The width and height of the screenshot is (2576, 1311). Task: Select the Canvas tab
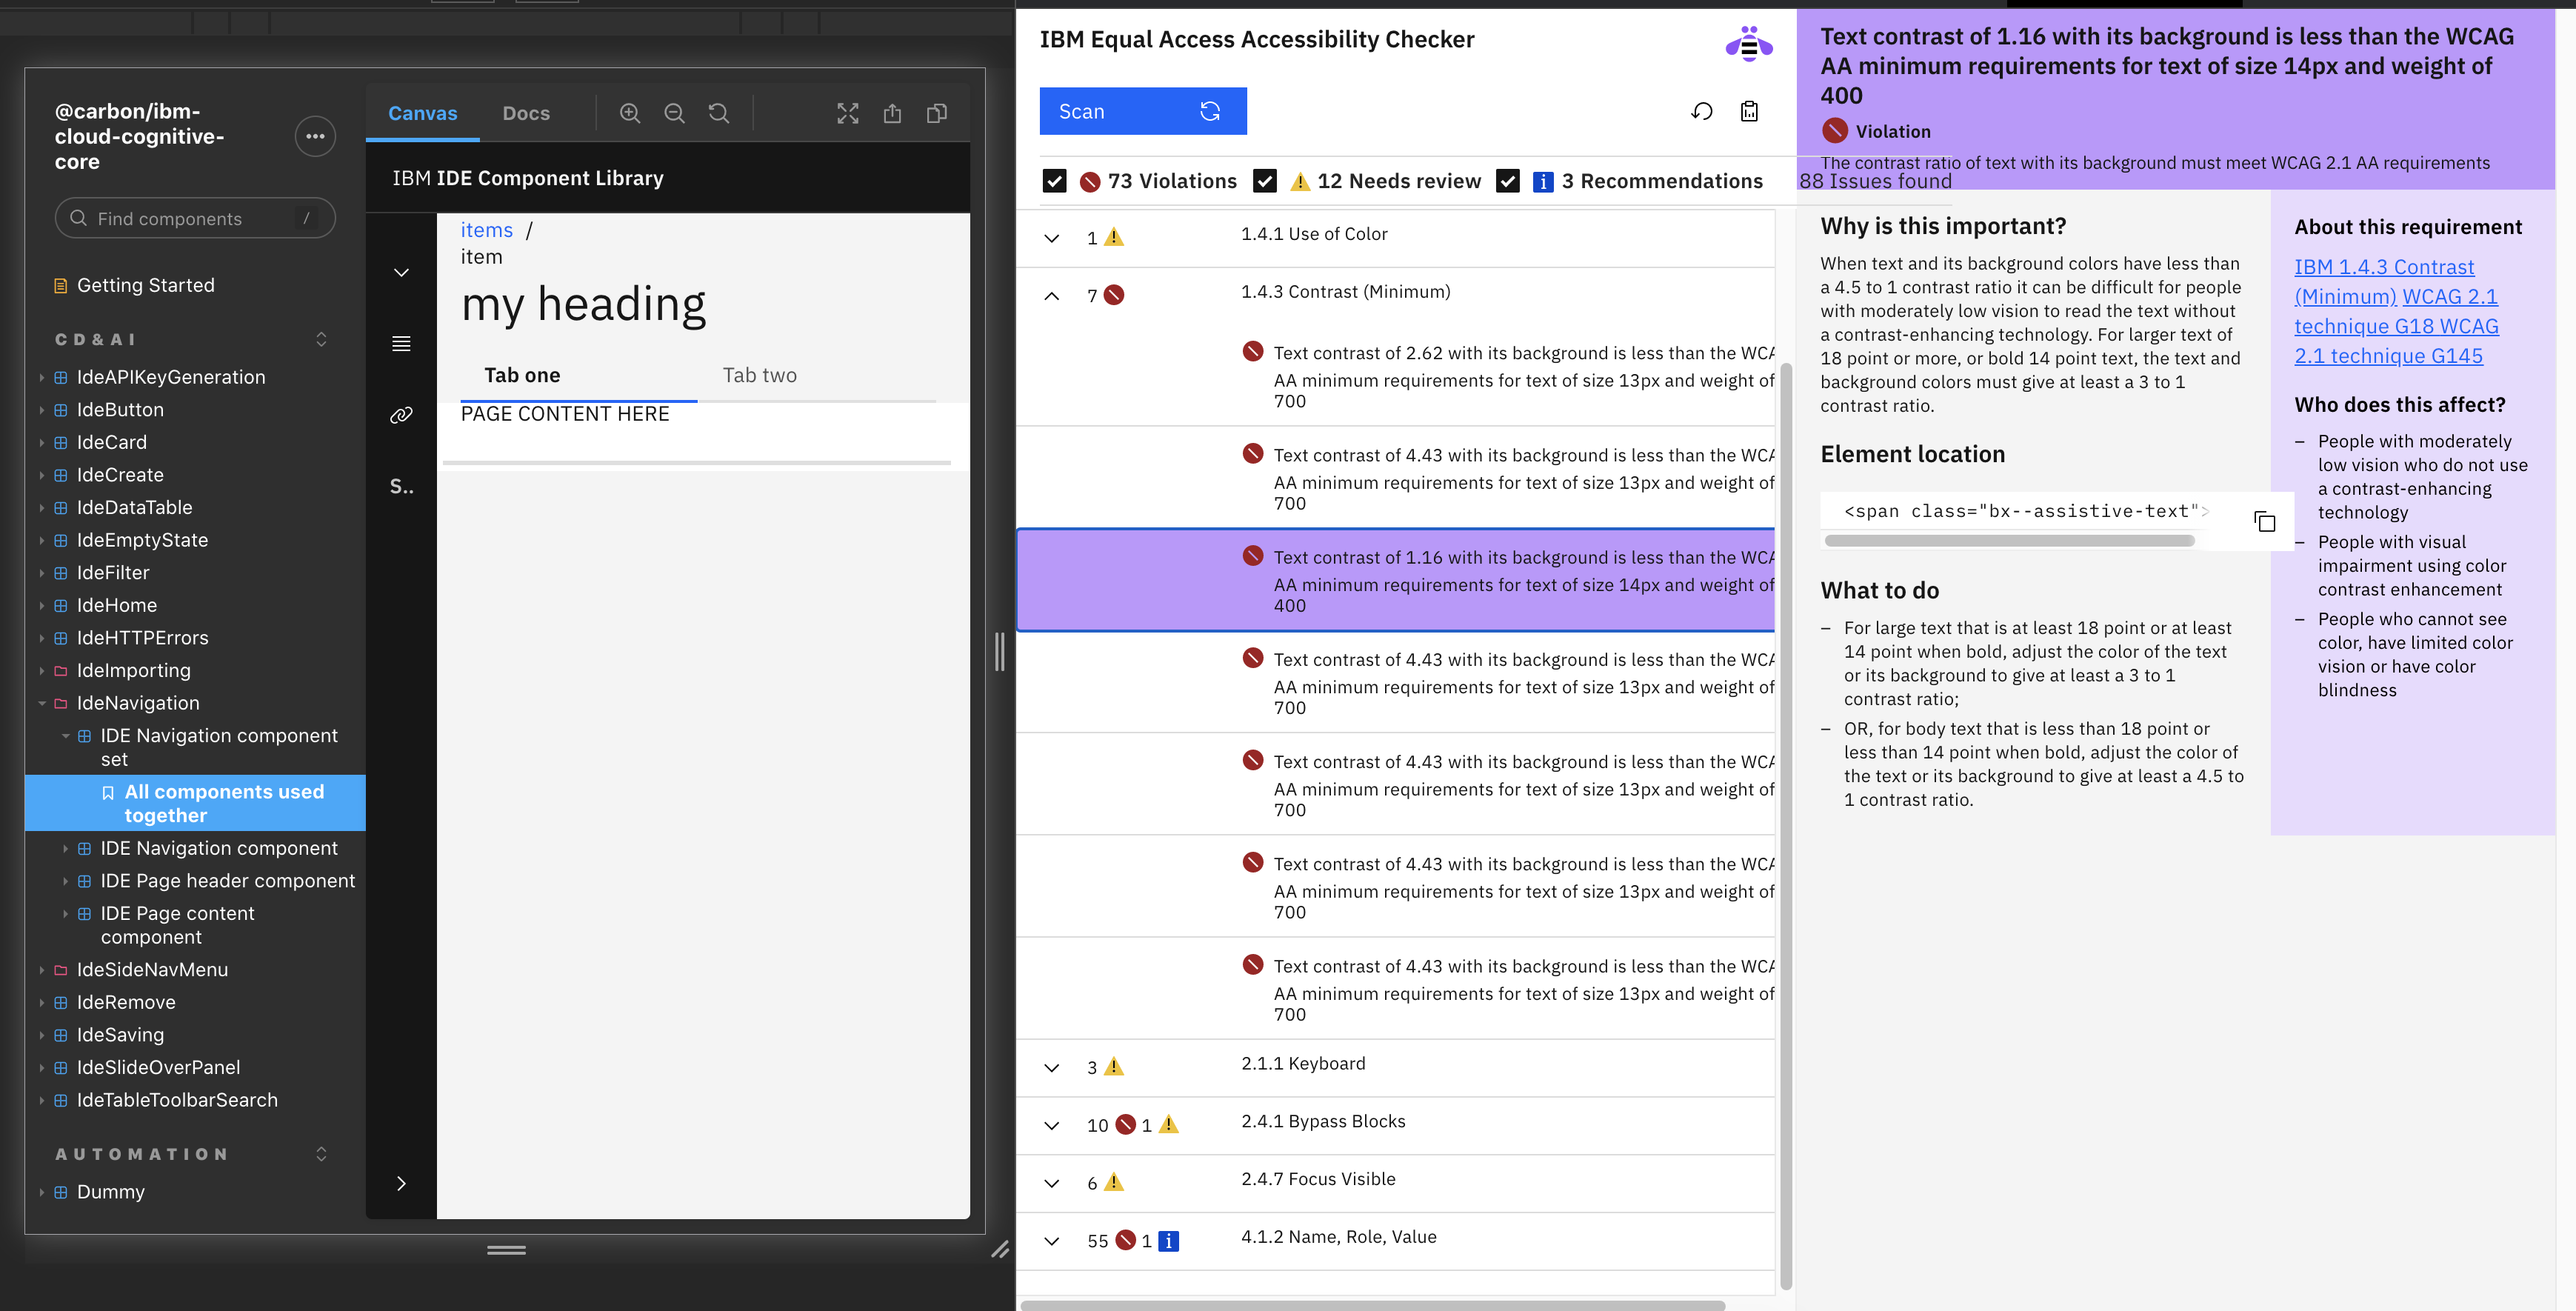pos(422,113)
